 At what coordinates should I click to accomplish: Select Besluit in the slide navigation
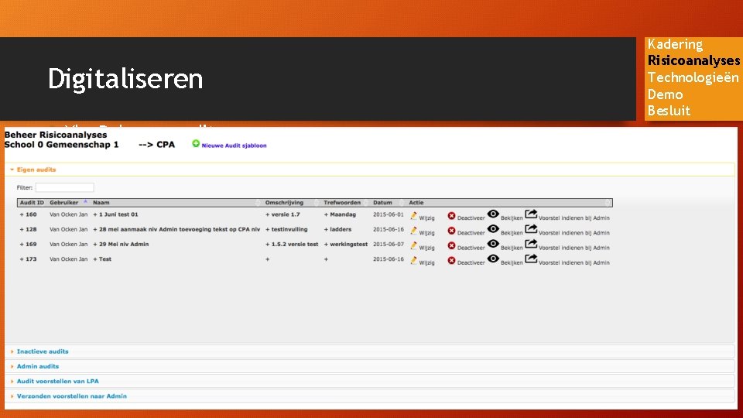coord(669,111)
